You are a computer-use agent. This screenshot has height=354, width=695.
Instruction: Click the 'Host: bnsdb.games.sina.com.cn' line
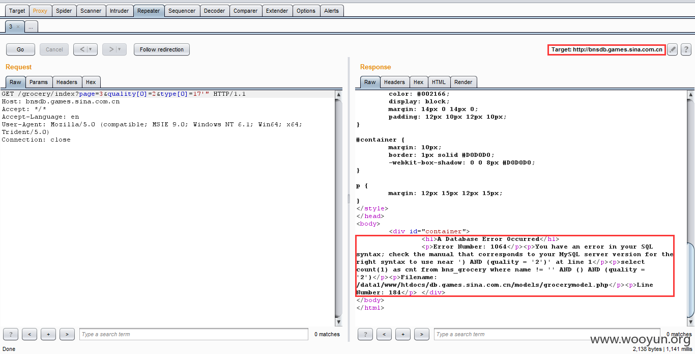(61, 101)
